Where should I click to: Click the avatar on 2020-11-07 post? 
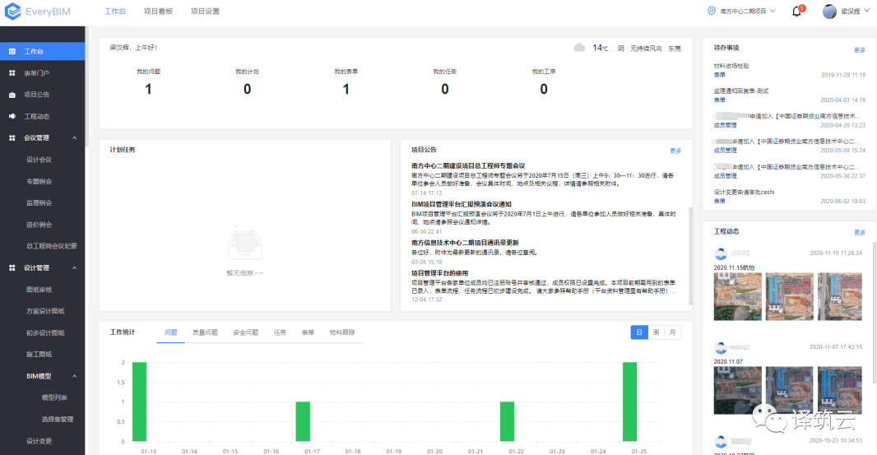coord(721,347)
